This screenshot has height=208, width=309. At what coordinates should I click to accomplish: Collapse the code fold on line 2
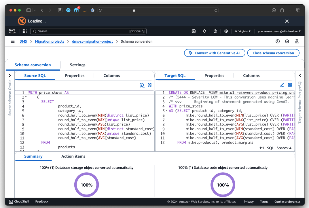click(x=26, y=97)
